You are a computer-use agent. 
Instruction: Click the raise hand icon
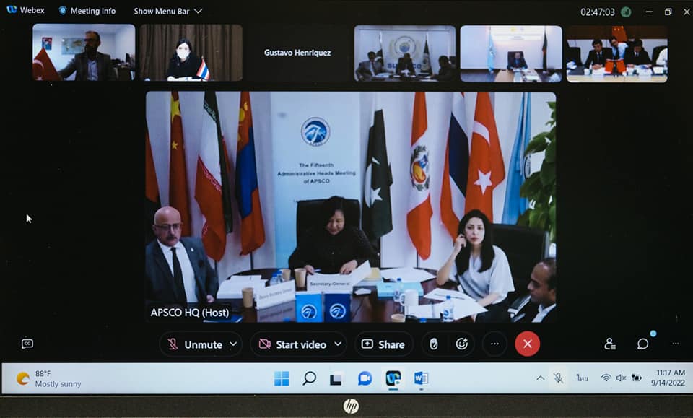434,344
